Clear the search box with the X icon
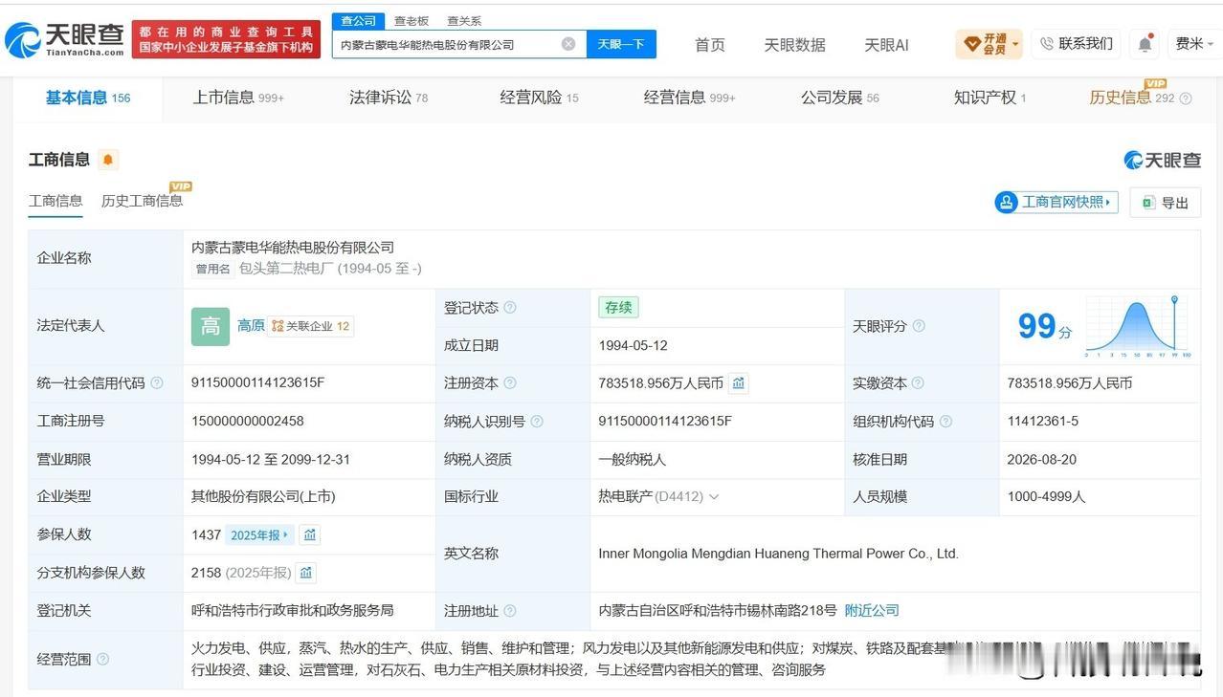 pos(568,44)
